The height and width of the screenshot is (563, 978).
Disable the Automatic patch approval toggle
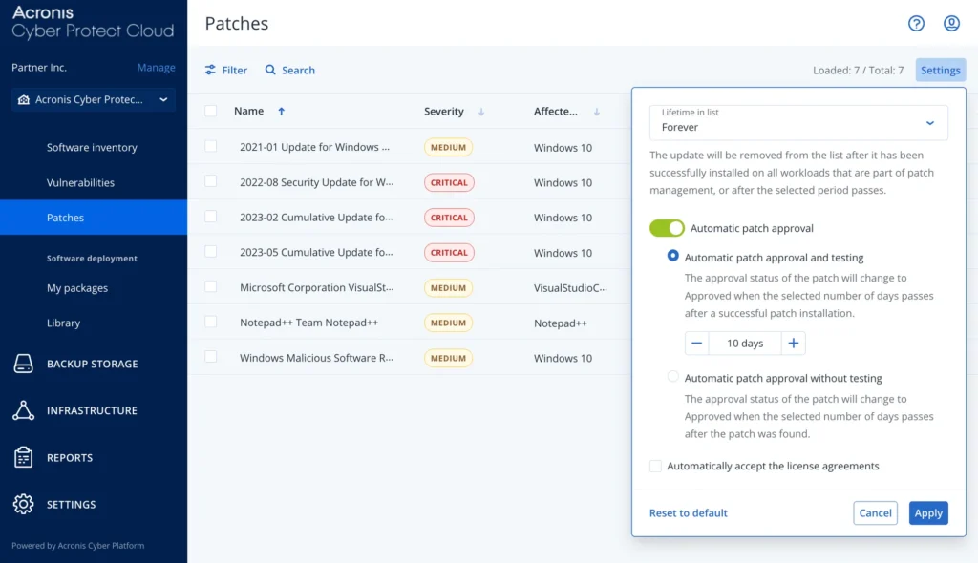(x=667, y=228)
